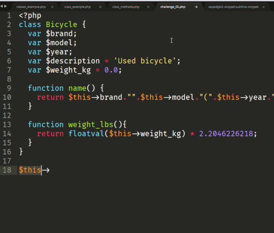
Task: Place cursor on '$year;' declaration
Action: [x=59, y=52]
